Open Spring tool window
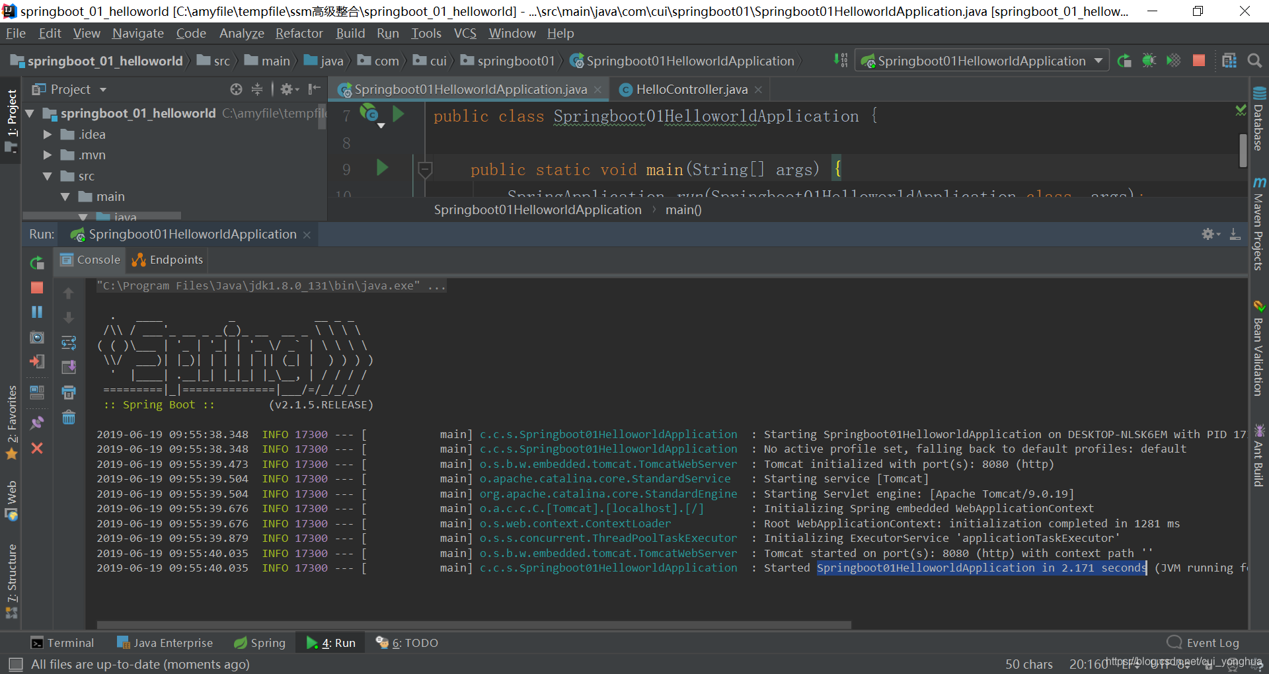 [260, 643]
